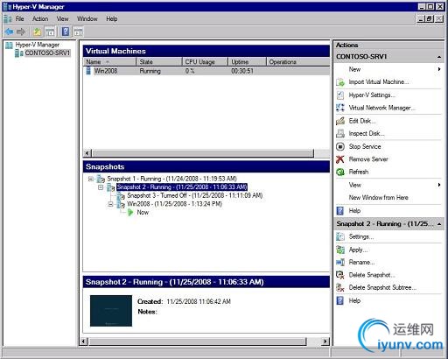Click bottom pane scrollbar right arrow
Screen dimensions: 448x359
[x=325, y=341]
